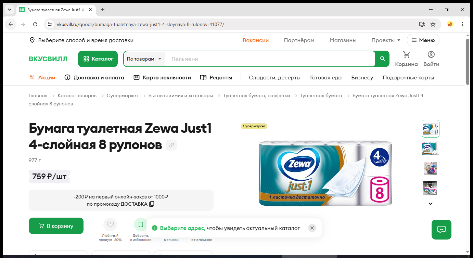473x258 pixels.
Task: Expand the Проекты dropdown
Action: (386, 40)
